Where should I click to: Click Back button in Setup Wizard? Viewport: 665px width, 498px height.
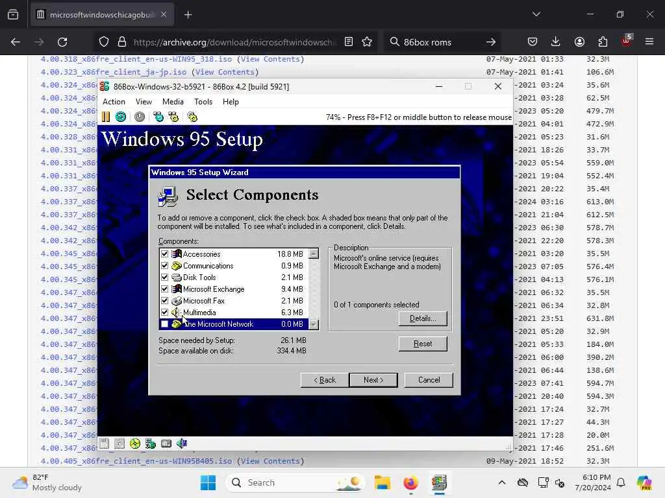(x=325, y=380)
